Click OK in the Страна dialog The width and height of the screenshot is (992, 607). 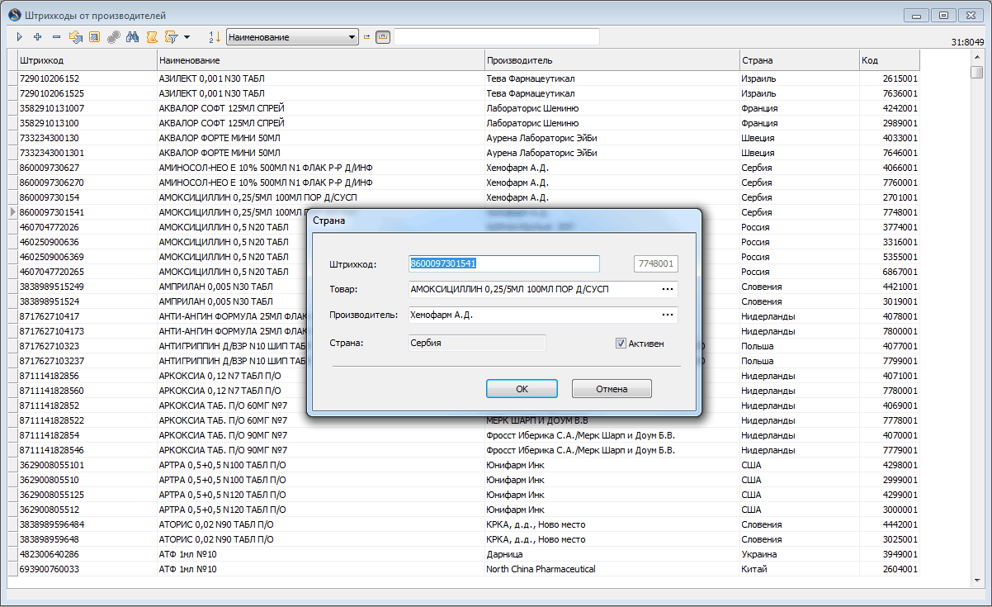point(522,389)
